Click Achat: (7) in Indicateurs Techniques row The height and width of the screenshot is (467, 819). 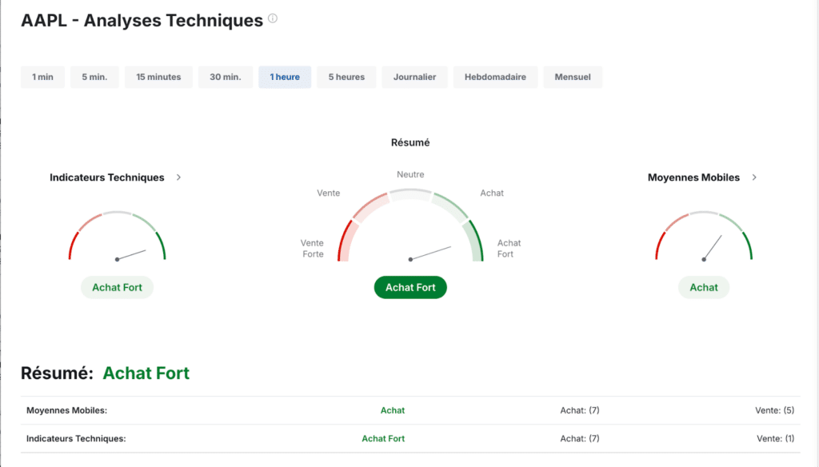coord(580,439)
